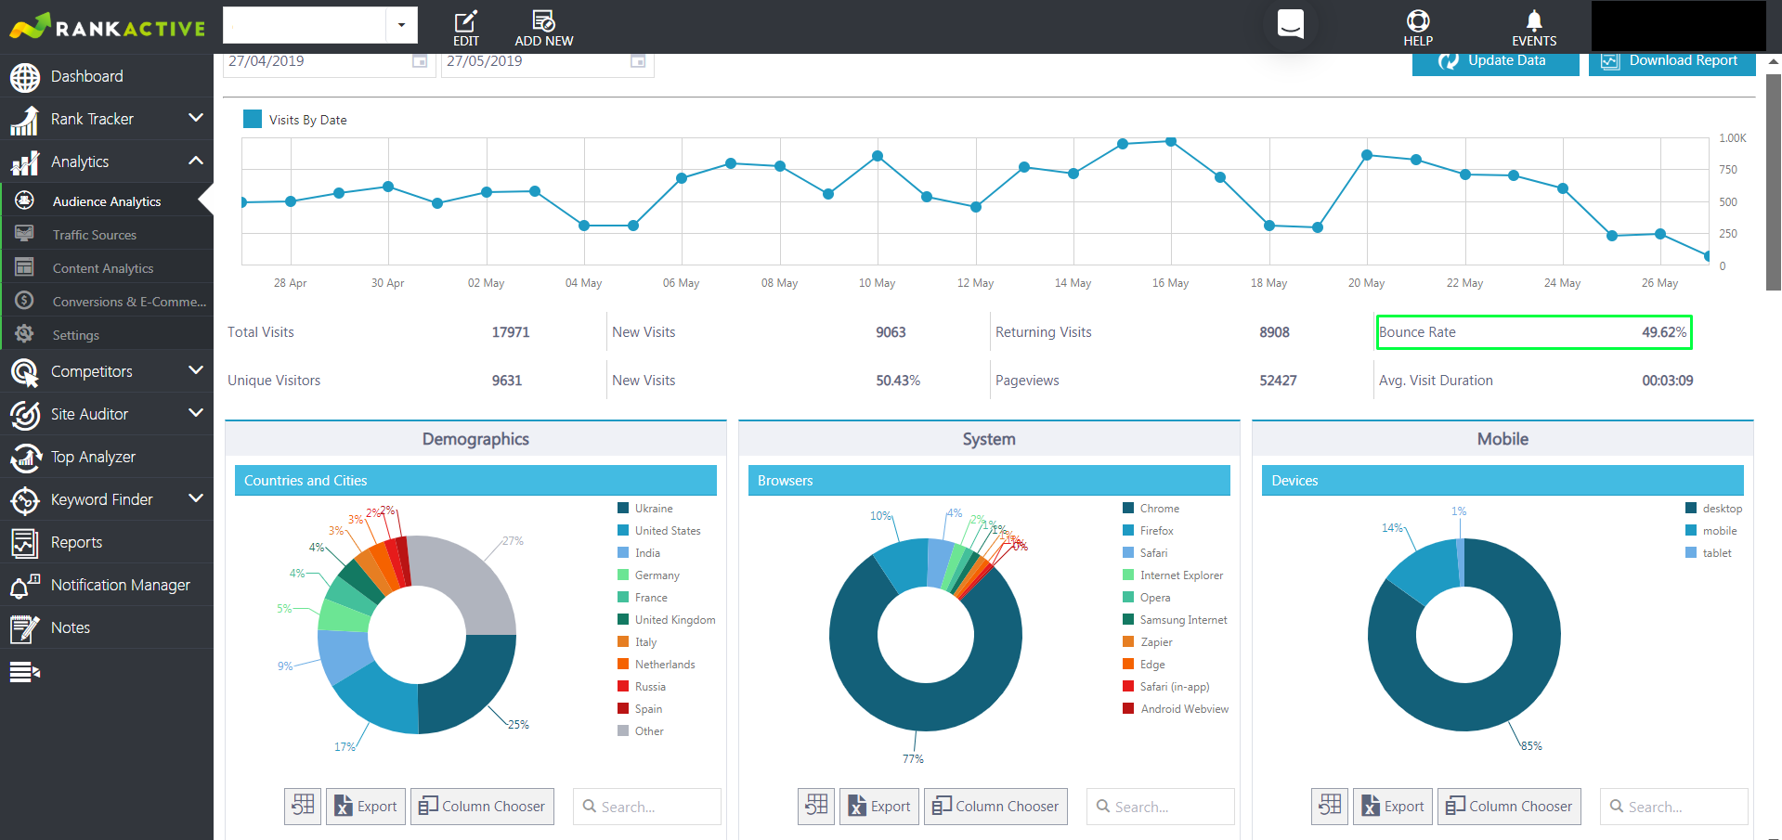Viewport: 1782px width, 840px height.
Task: Click Browsers table view icon
Action: (x=816, y=806)
